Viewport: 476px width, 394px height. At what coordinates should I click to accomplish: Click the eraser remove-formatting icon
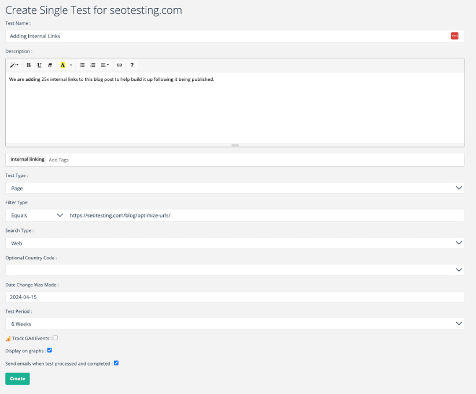pos(50,65)
